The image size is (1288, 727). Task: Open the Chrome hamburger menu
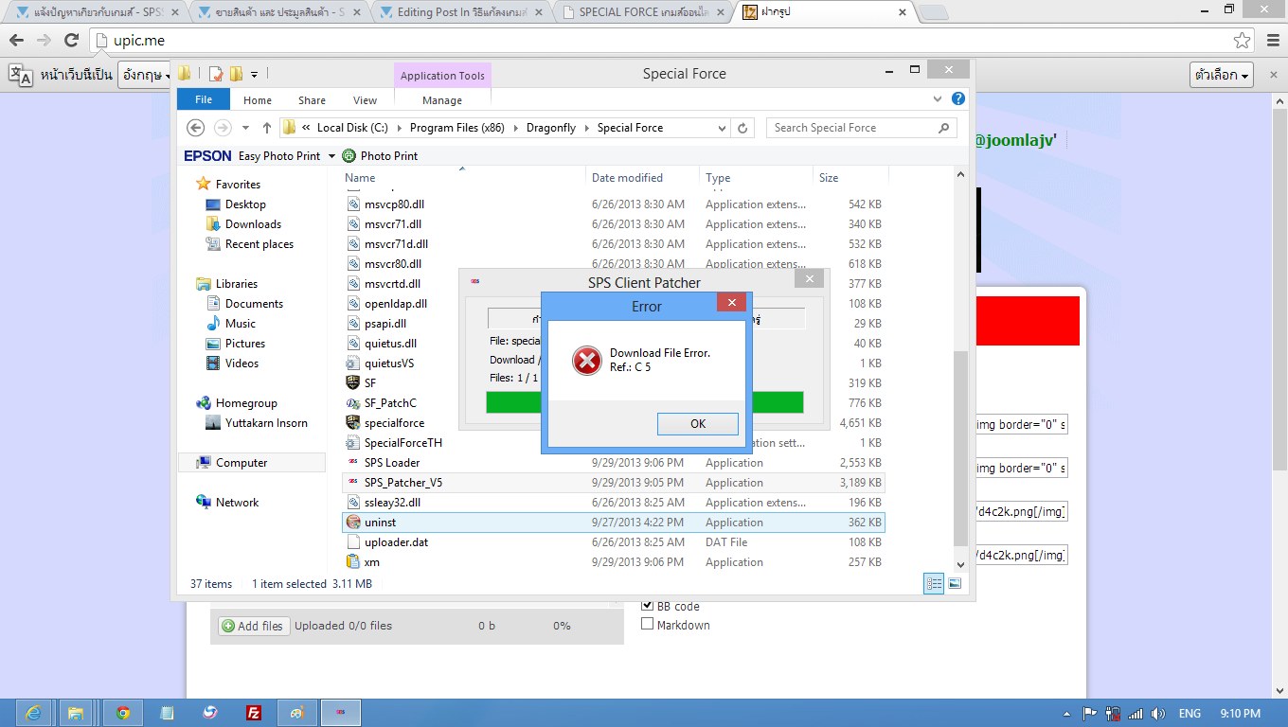(x=1272, y=40)
